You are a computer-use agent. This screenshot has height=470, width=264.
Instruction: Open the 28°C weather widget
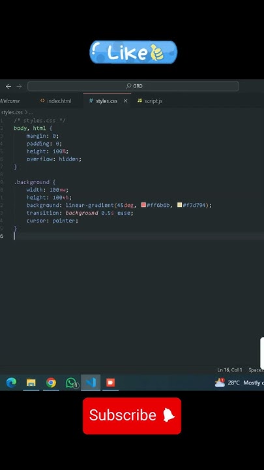point(239,383)
